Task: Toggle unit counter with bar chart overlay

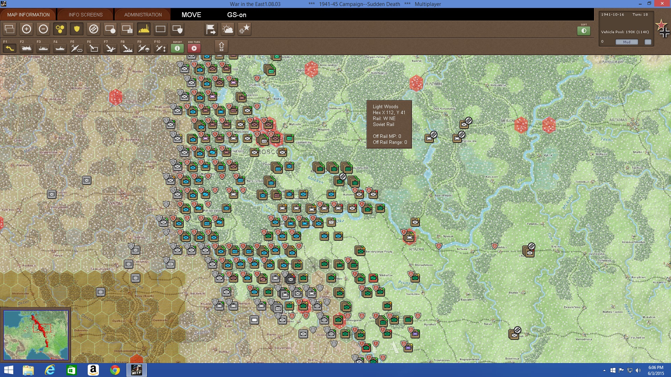Action: pos(127,29)
